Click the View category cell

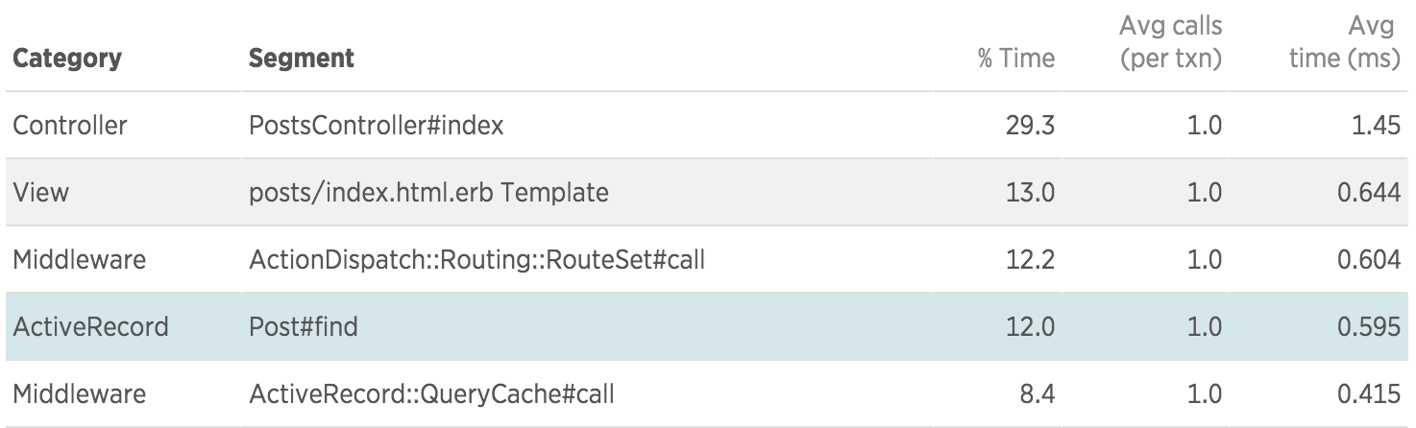click(41, 192)
